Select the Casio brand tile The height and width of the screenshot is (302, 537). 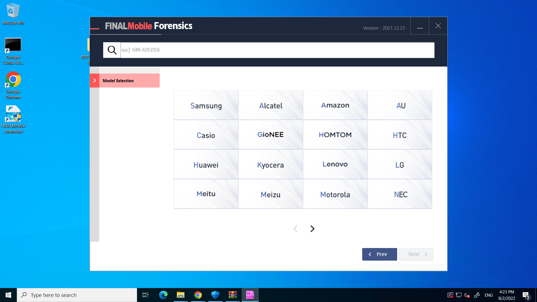[x=206, y=135]
